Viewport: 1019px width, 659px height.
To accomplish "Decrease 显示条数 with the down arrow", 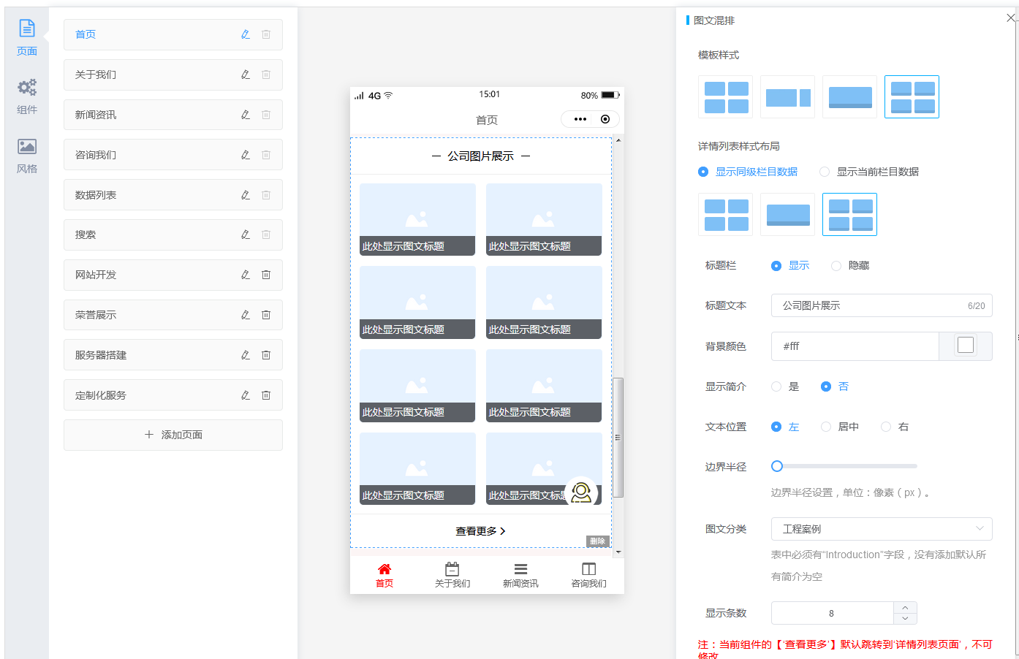I will coord(905,619).
